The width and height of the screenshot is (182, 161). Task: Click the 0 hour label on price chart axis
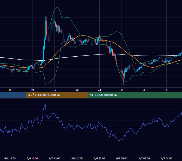point(122,90)
